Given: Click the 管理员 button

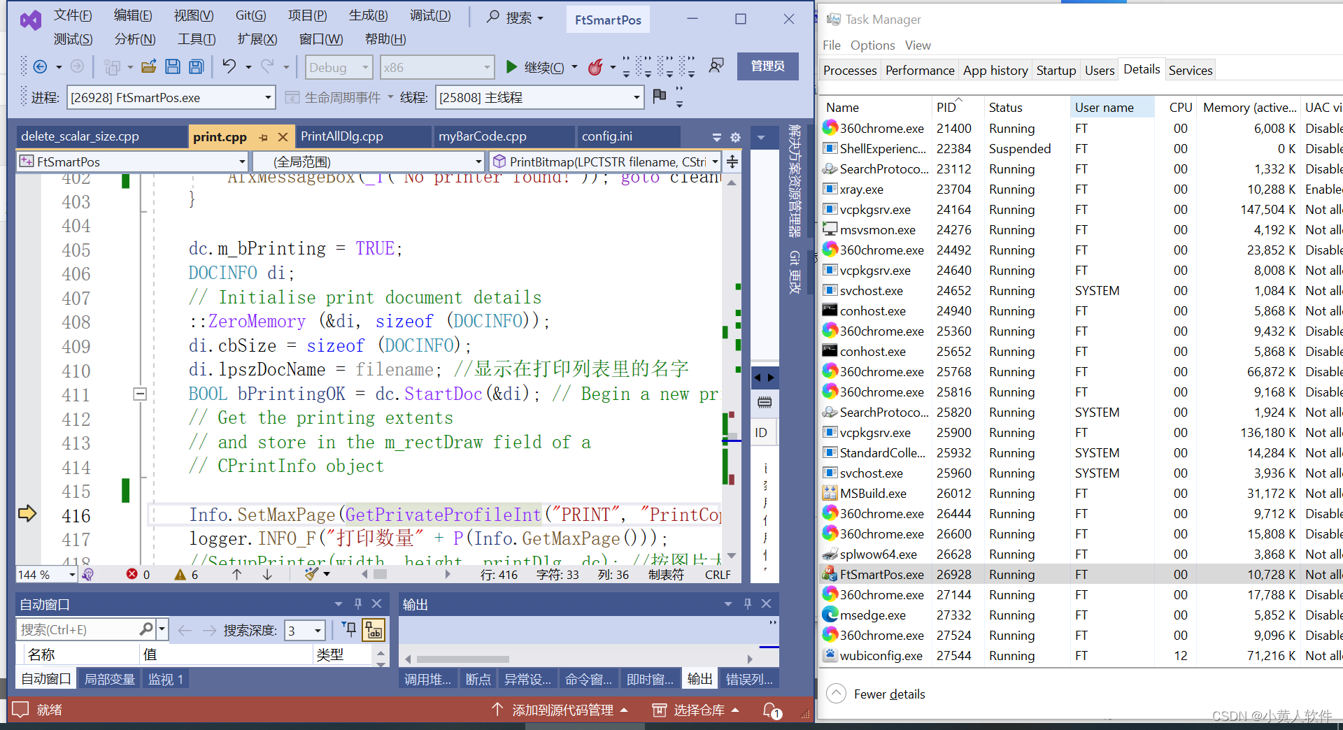Looking at the screenshot, I should click(x=767, y=66).
